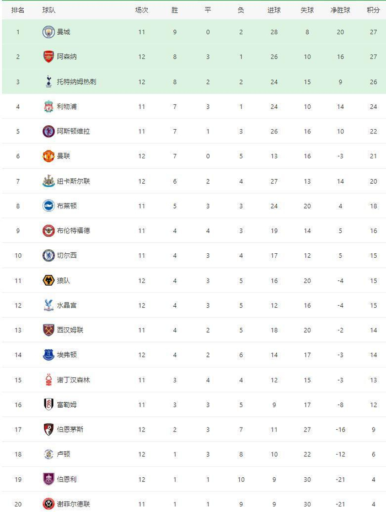Click the Aston Villa crest icon
The width and height of the screenshot is (386, 512).
pyautogui.click(x=49, y=131)
